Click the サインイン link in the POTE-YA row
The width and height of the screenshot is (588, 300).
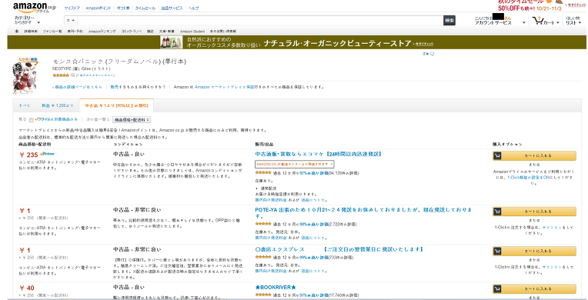[x=552, y=227]
